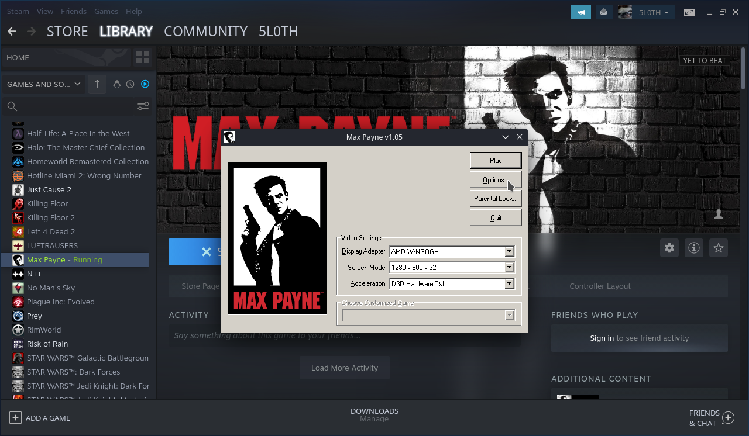749x436 pixels.
Task: Click the Plague Inc: Evolved biohazard icon
Action: click(x=18, y=302)
